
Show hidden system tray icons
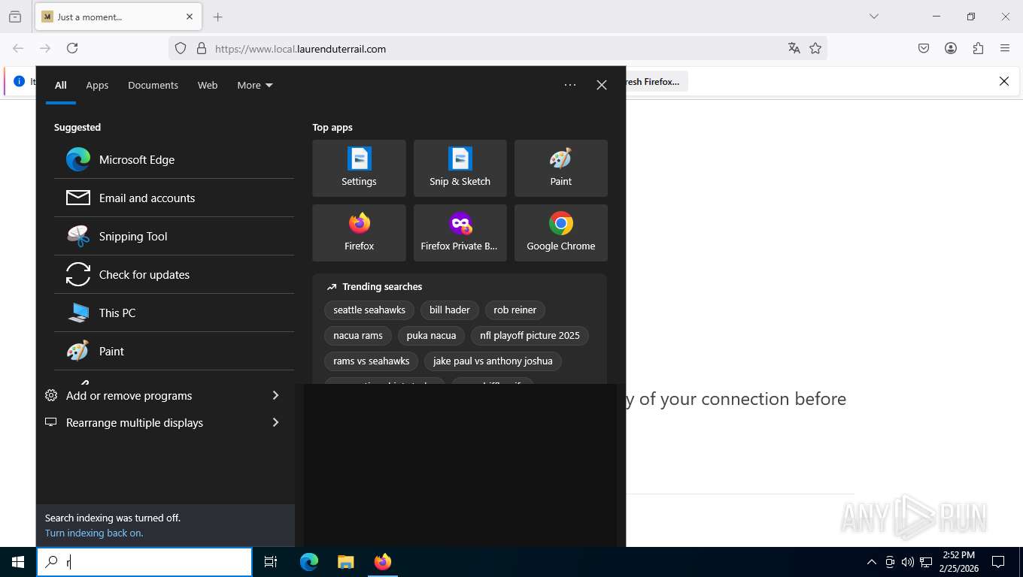[872, 562]
